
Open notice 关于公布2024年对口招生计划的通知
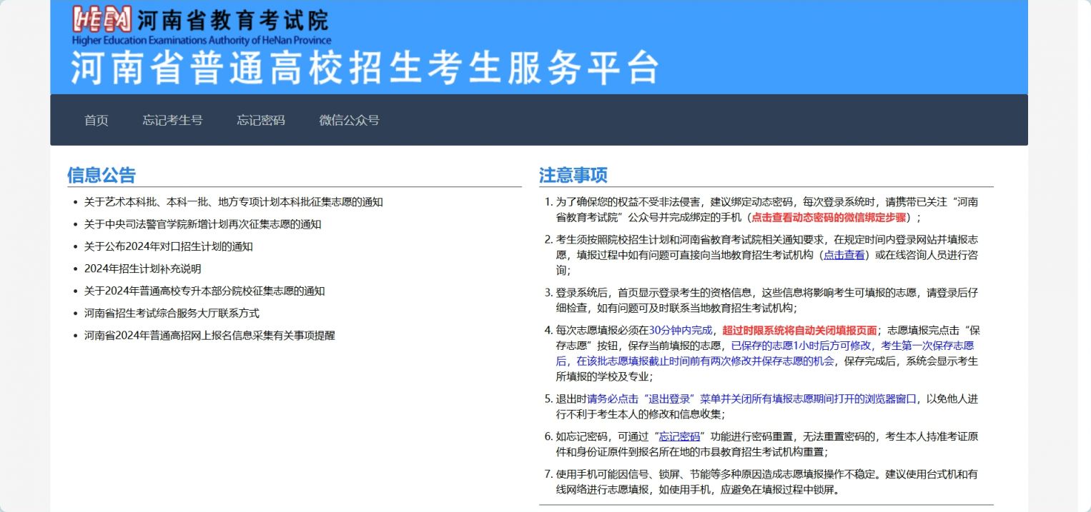pos(169,246)
